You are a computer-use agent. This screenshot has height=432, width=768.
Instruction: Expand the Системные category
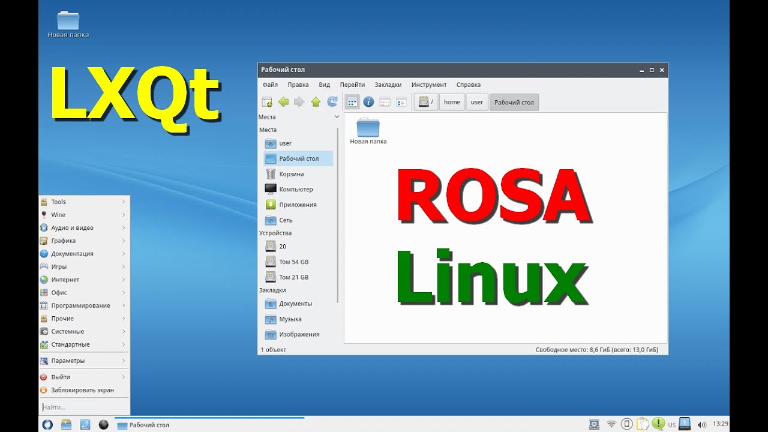(84, 331)
